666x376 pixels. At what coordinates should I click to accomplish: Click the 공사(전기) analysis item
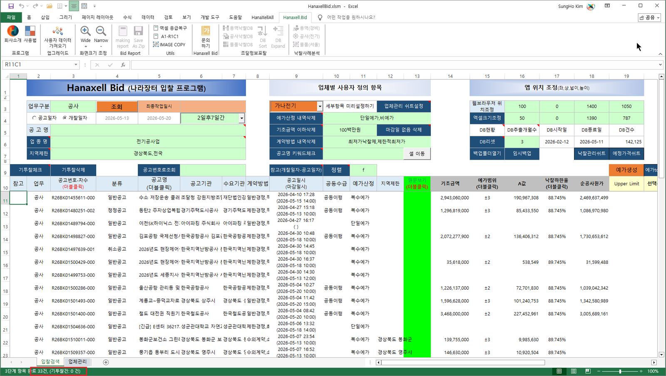point(307,36)
